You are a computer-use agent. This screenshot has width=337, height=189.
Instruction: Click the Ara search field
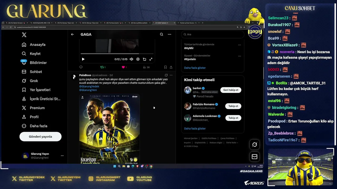pyautogui.click(x=212, y=34)
